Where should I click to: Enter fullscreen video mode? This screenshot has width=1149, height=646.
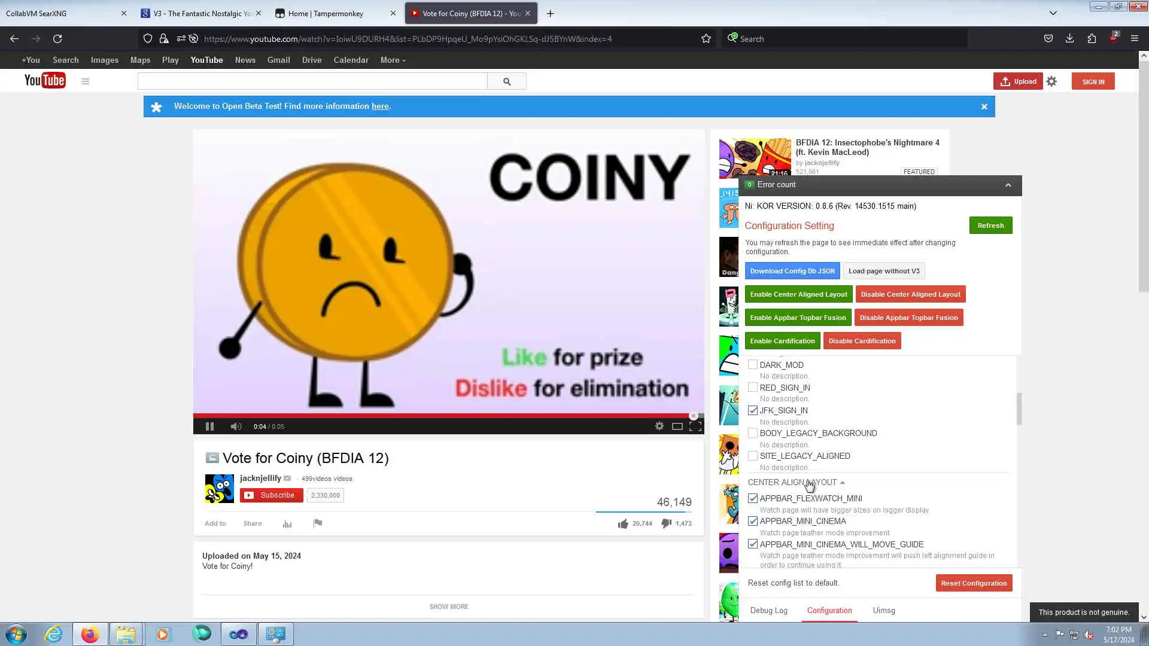[695, 426]
